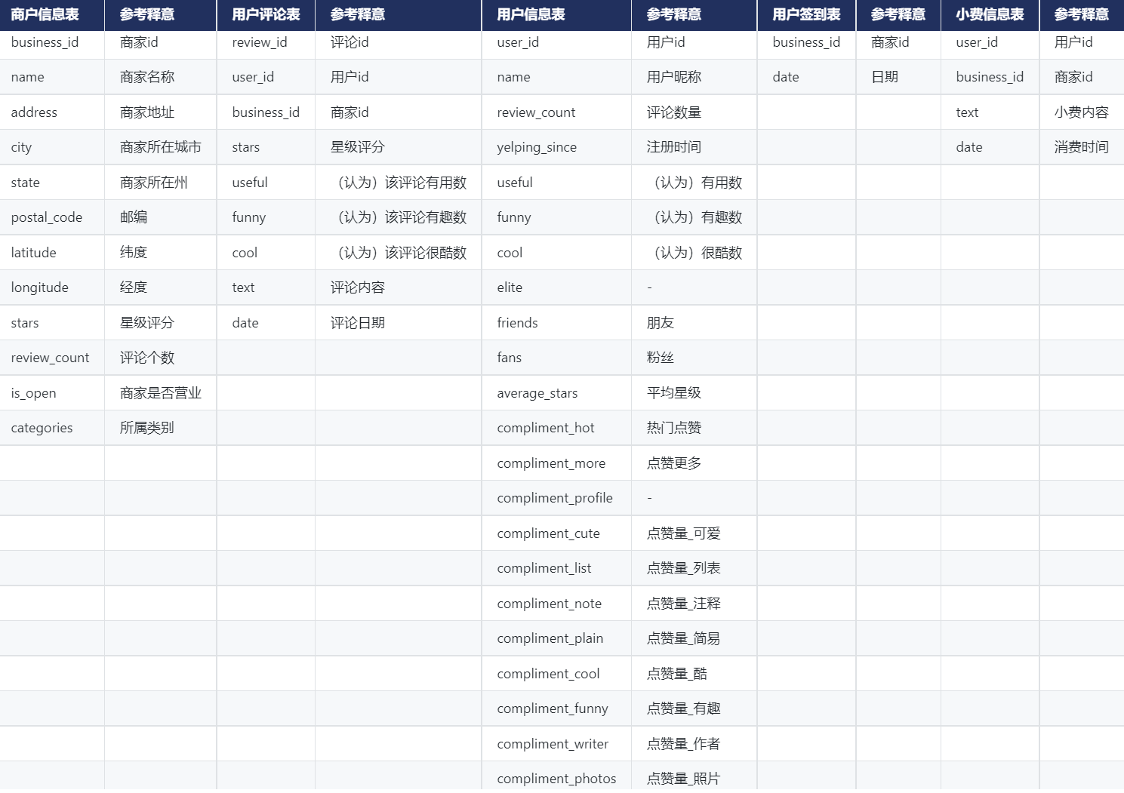Click the compliment_funny field cell

pos(556,708)
